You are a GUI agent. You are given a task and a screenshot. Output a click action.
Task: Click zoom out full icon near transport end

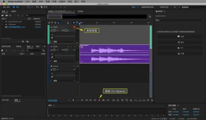131,100
